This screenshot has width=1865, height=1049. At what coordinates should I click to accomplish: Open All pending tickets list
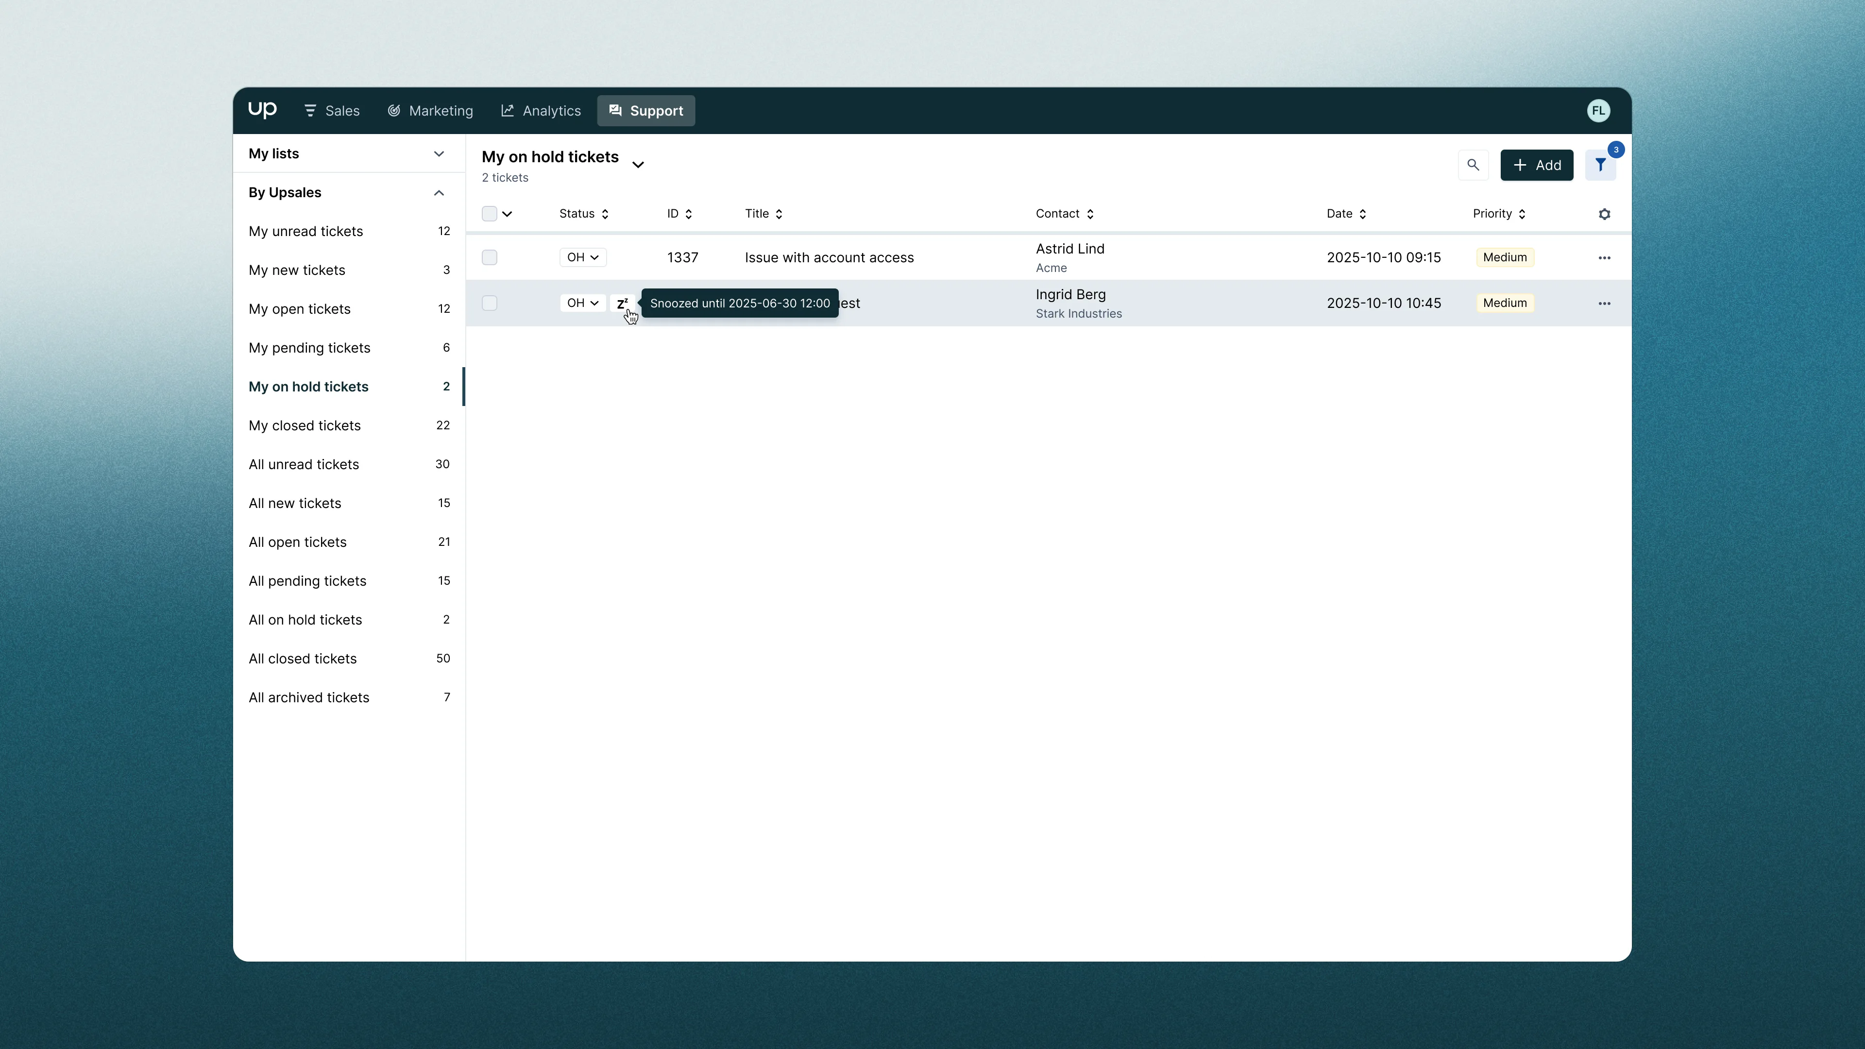tap(348, 581)
